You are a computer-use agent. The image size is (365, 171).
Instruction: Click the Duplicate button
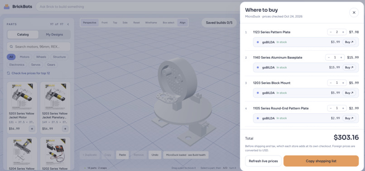coord(90,155)
